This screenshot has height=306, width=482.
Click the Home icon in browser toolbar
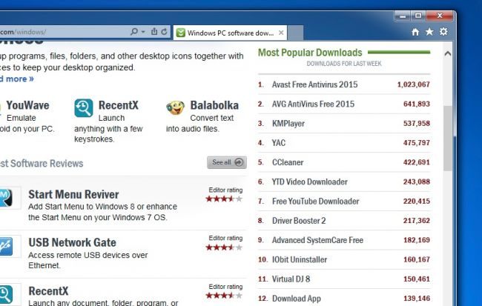415,32
